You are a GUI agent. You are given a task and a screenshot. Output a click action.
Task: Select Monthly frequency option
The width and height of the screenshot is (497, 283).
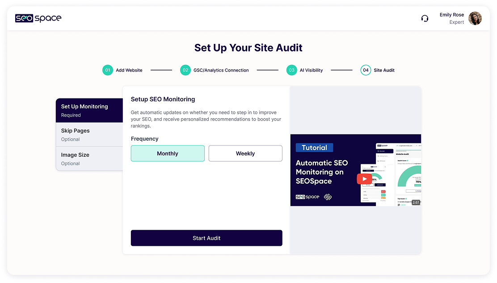click(x=168, y=154)
